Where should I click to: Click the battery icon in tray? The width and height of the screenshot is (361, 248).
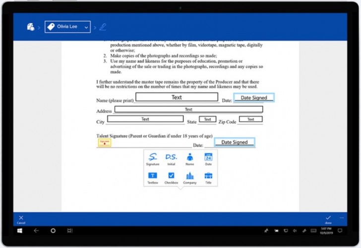[x=276, y=231]
